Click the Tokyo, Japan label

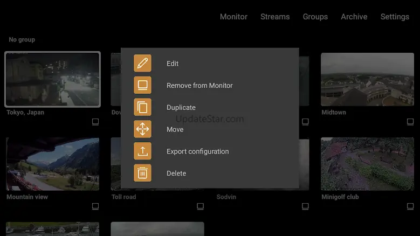coord(25,113)
